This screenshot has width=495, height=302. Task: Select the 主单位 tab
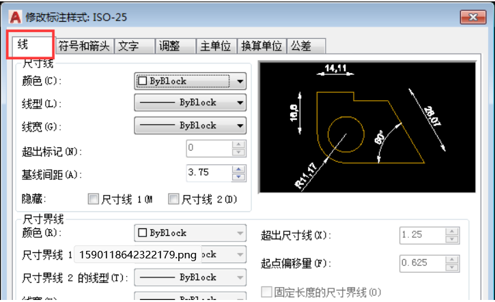pyautogui.click(x=214, y=46)
